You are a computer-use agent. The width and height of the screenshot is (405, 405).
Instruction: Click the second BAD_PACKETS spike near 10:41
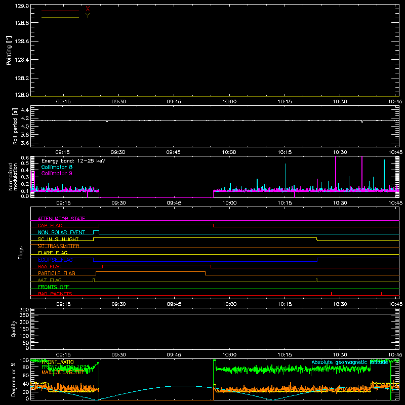(x=382, y=294)
